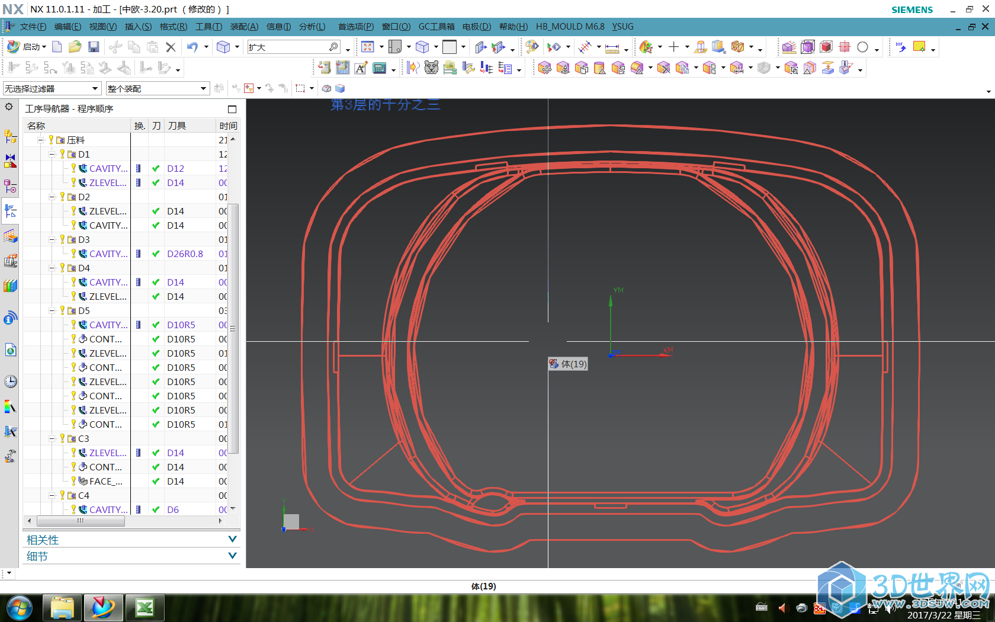995x622 pixels.
Task: Click the text annotation A icon
Action: point(361,68)
